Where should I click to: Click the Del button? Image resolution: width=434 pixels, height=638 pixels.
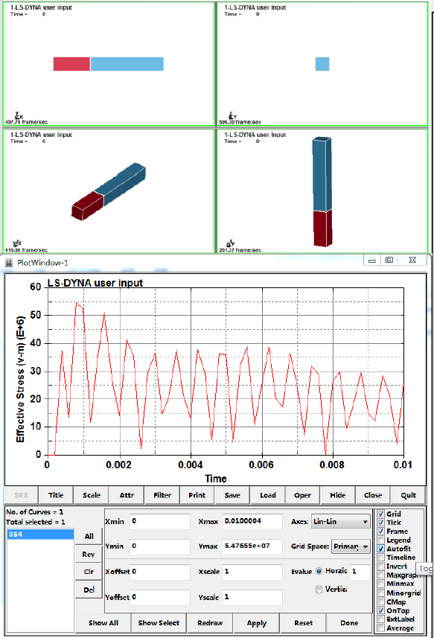click(89, 590)
